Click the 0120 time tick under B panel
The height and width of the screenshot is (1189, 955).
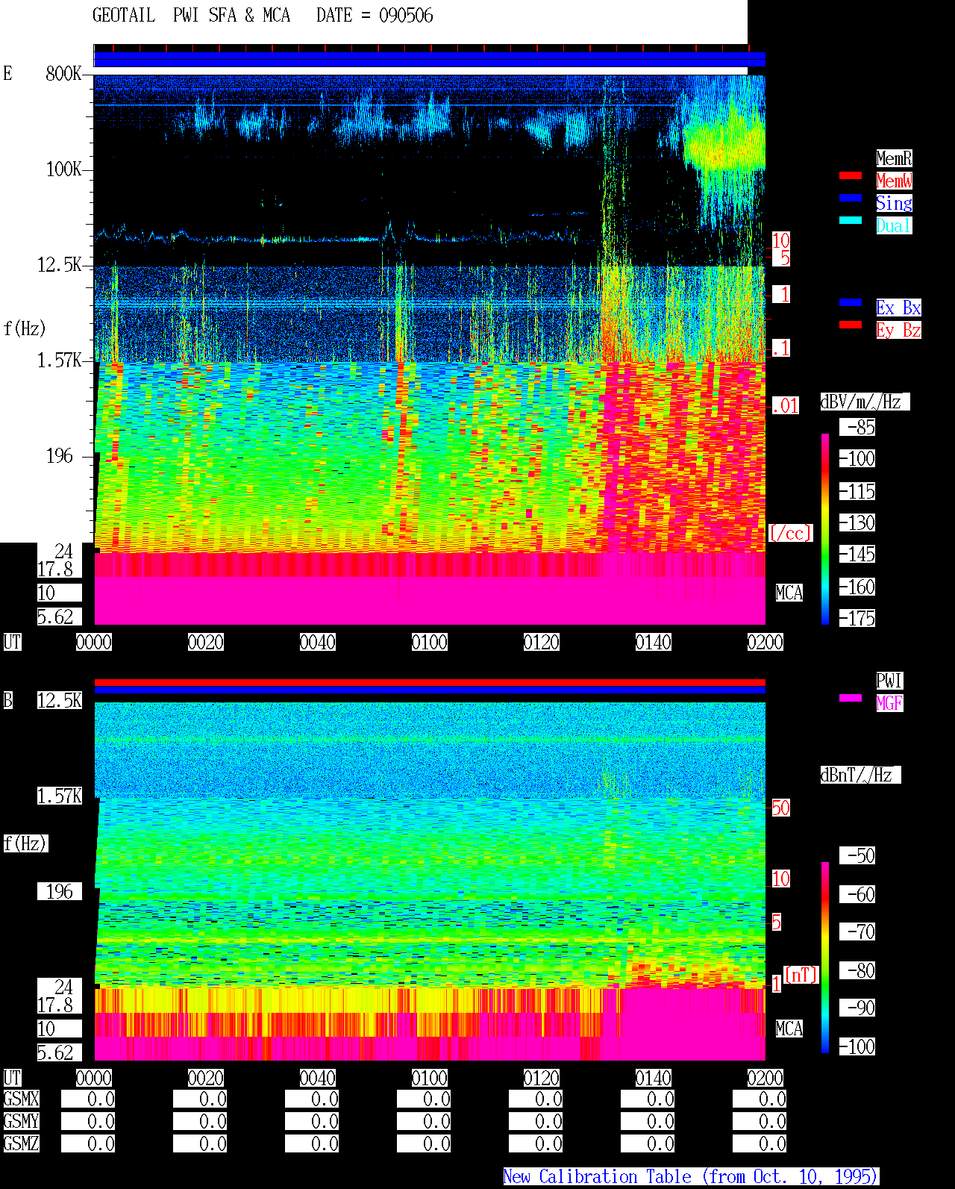[x=542, y=1078]
